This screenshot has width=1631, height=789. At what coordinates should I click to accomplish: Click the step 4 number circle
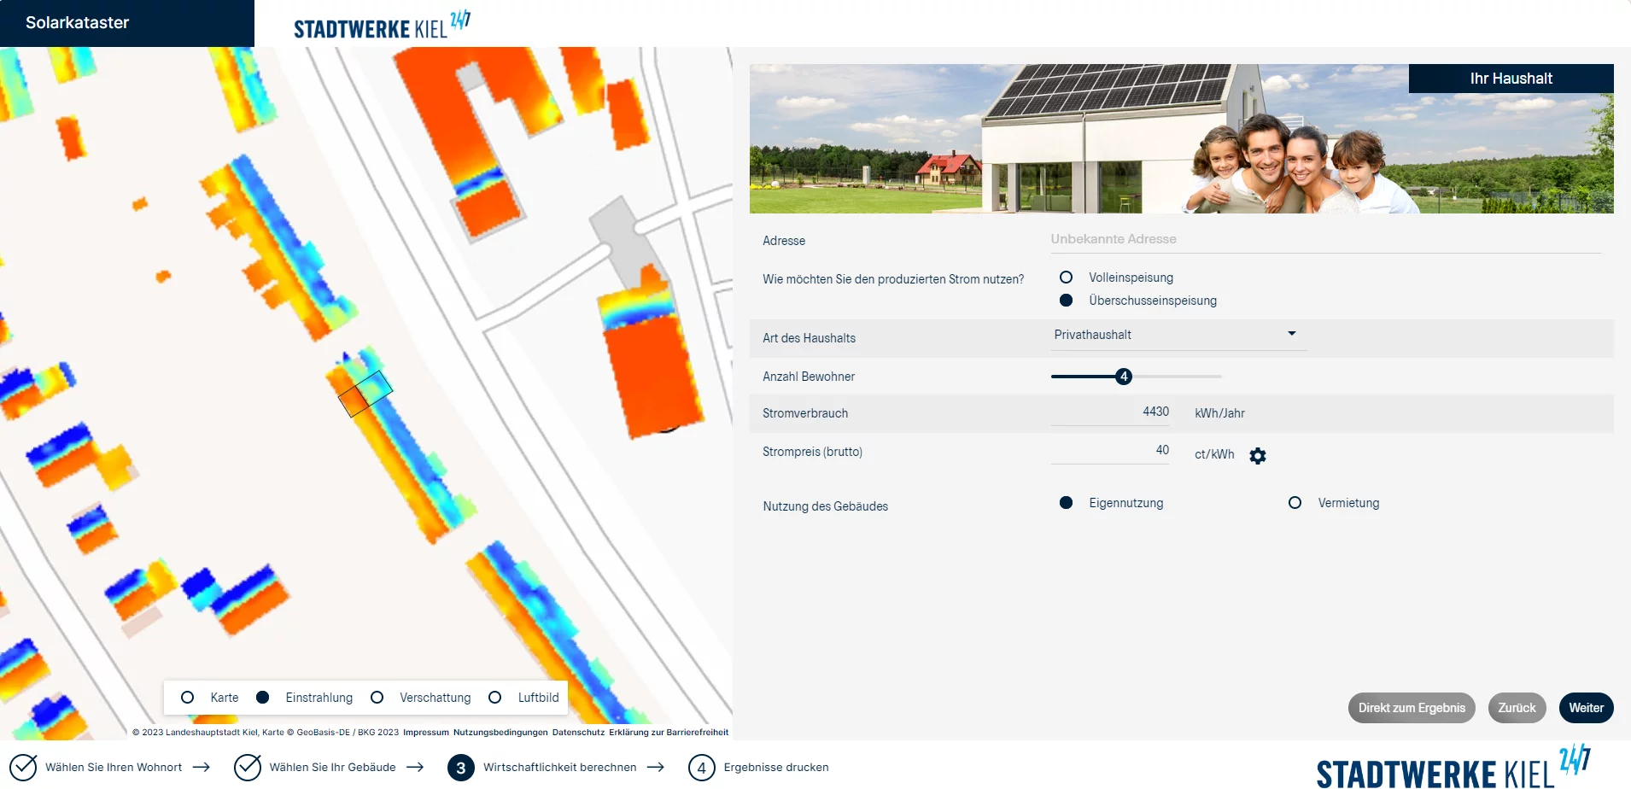pyautogui.click(x=701, y=768)
